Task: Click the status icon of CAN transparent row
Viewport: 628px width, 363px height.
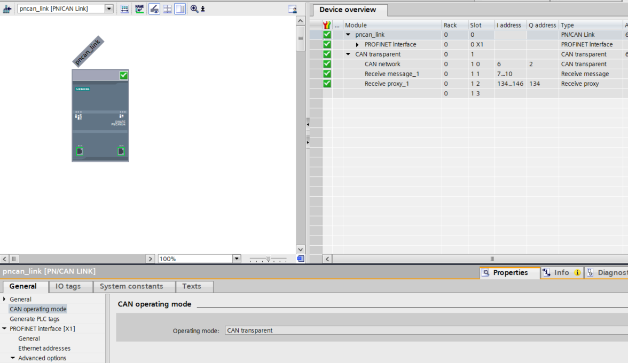Action: [327, 54]
